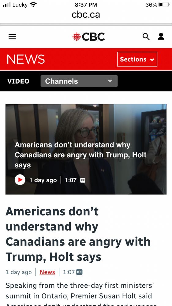The width and height of the screenshot is (172, 306).
Task: Open the large article headline about Holt
Action: 78,234
